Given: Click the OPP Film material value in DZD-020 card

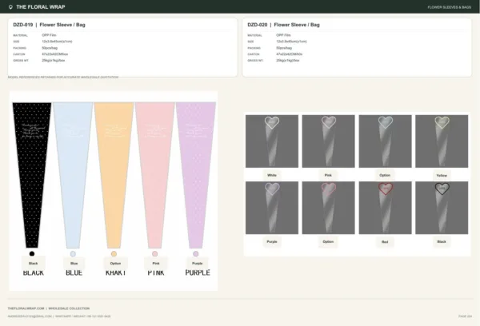Looking at the screenshot, I should (x=283, y=35).
